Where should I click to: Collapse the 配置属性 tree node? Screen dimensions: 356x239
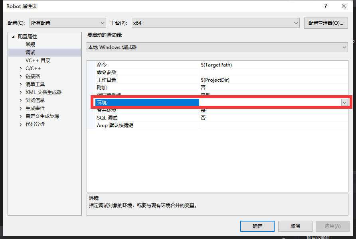point(13,37)
